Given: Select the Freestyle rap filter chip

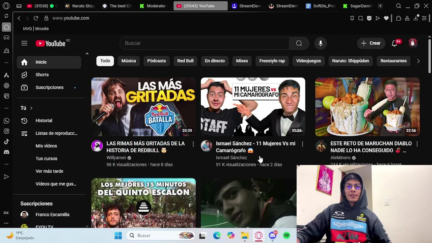Looking at the screenshot, I should [272, 61].
